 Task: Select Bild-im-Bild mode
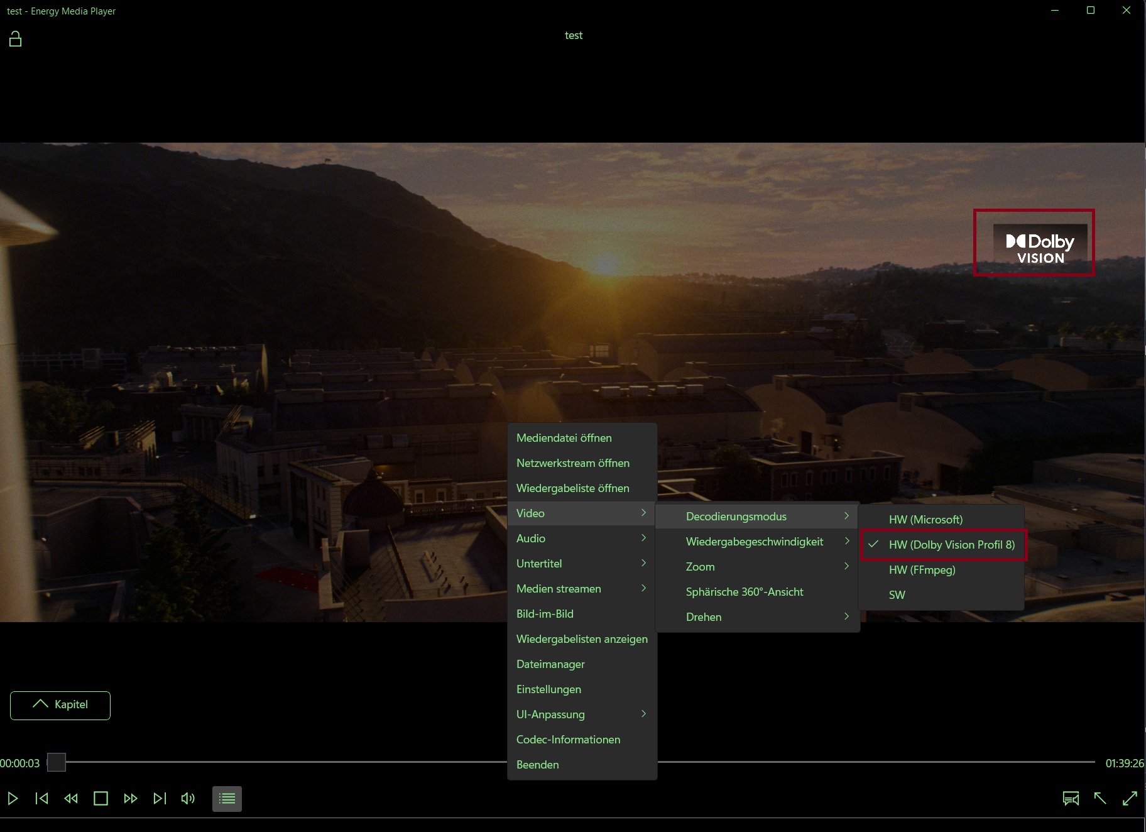pos(582,614)
